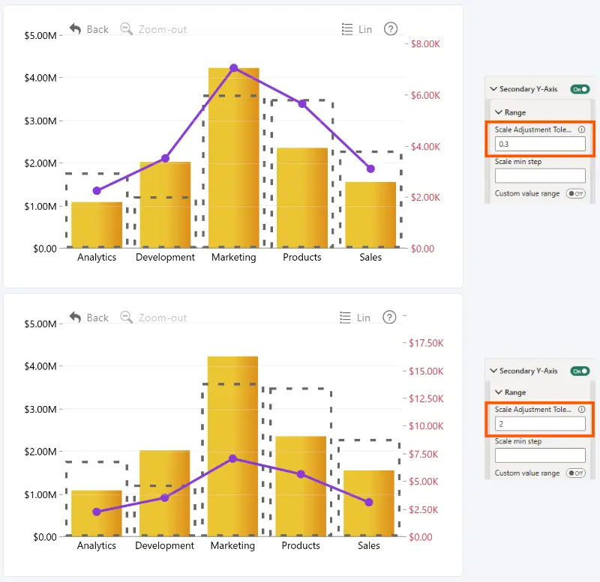This screenshot has height=582, width=600.
Task: Select the Marketing bar in top chart
Action: pos(234,158)
